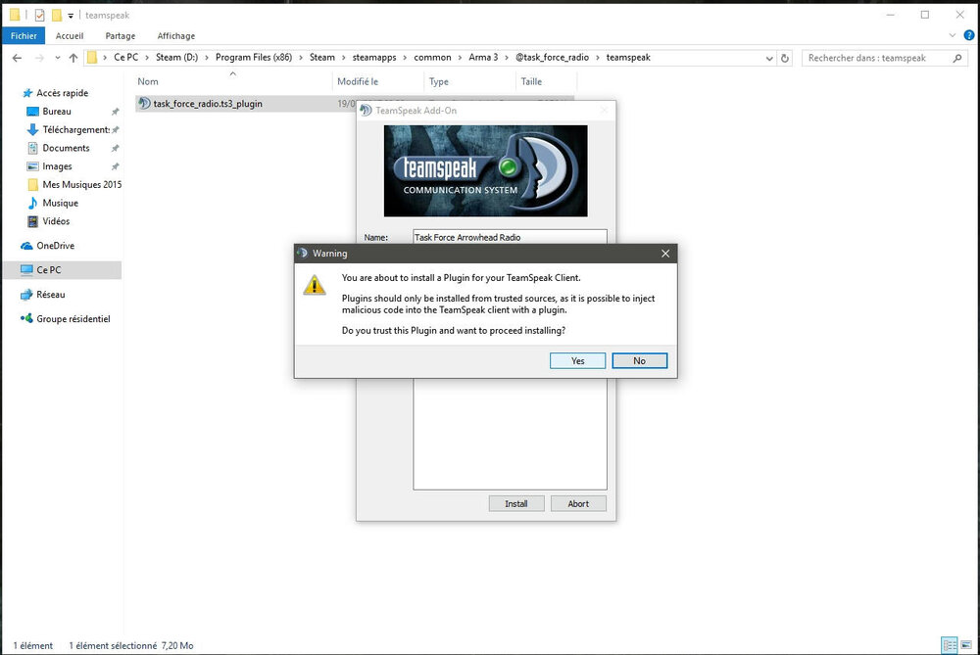Click the new folder icon in title bar
Image resolution: width=980 pixels, height=655 pixels.
tap(56, 15)
